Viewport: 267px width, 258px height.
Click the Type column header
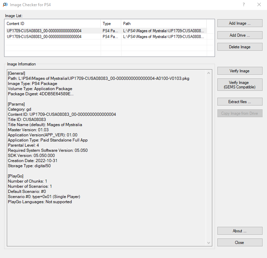[x=111, y=24]
